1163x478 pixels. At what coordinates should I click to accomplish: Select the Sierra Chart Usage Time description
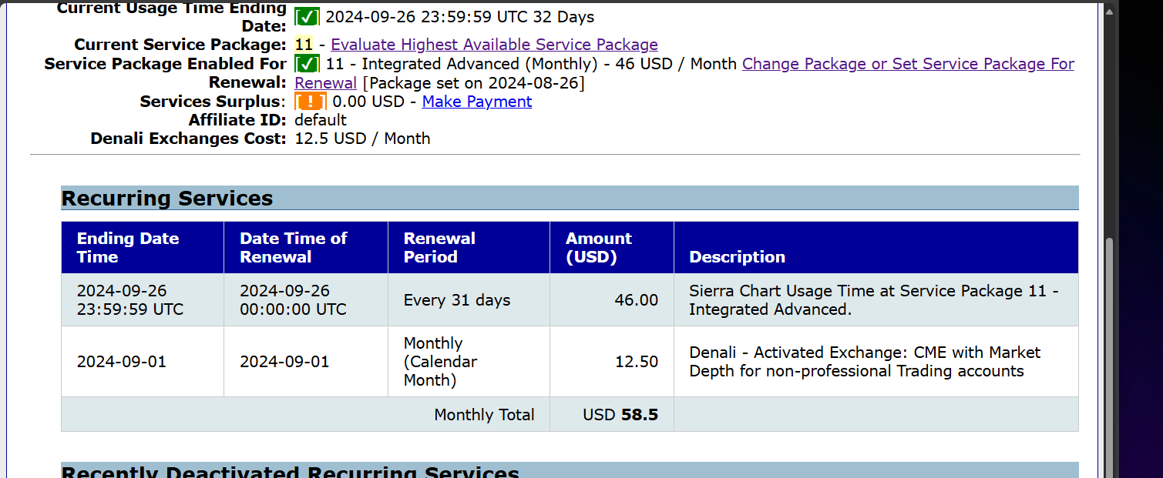pos(873,300)
